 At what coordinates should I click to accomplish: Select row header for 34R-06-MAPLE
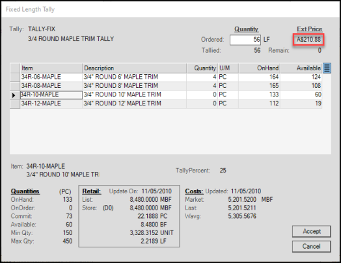(15, 77)
